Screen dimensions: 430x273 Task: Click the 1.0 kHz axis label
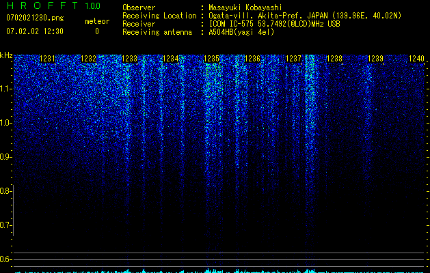pyautogui.click(x=5, y=123)
